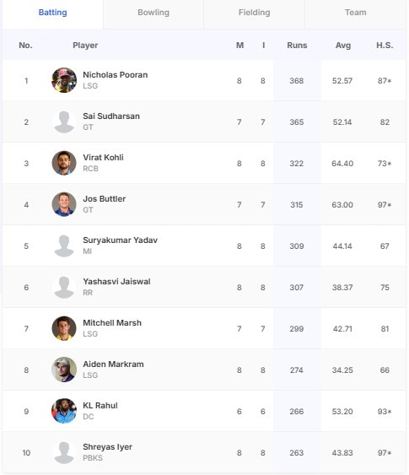409x475 pixels.
Task: Open Nicholas Pooran's profile photo
Action: click(x=64, y=80)
